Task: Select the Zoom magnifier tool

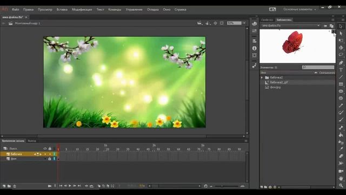Action: coord(341,185)
